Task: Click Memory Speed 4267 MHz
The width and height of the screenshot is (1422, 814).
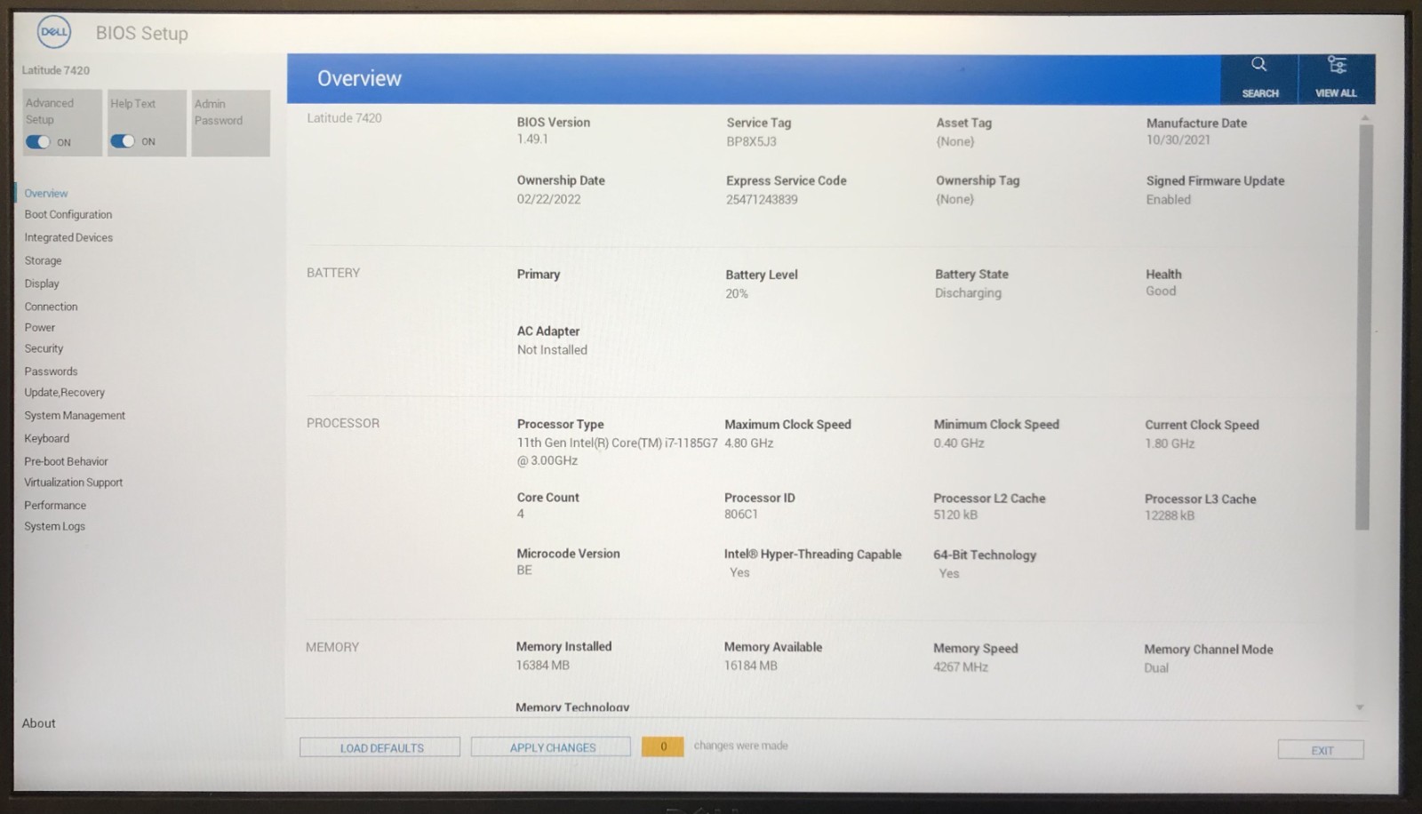Action: pos(961,666)
